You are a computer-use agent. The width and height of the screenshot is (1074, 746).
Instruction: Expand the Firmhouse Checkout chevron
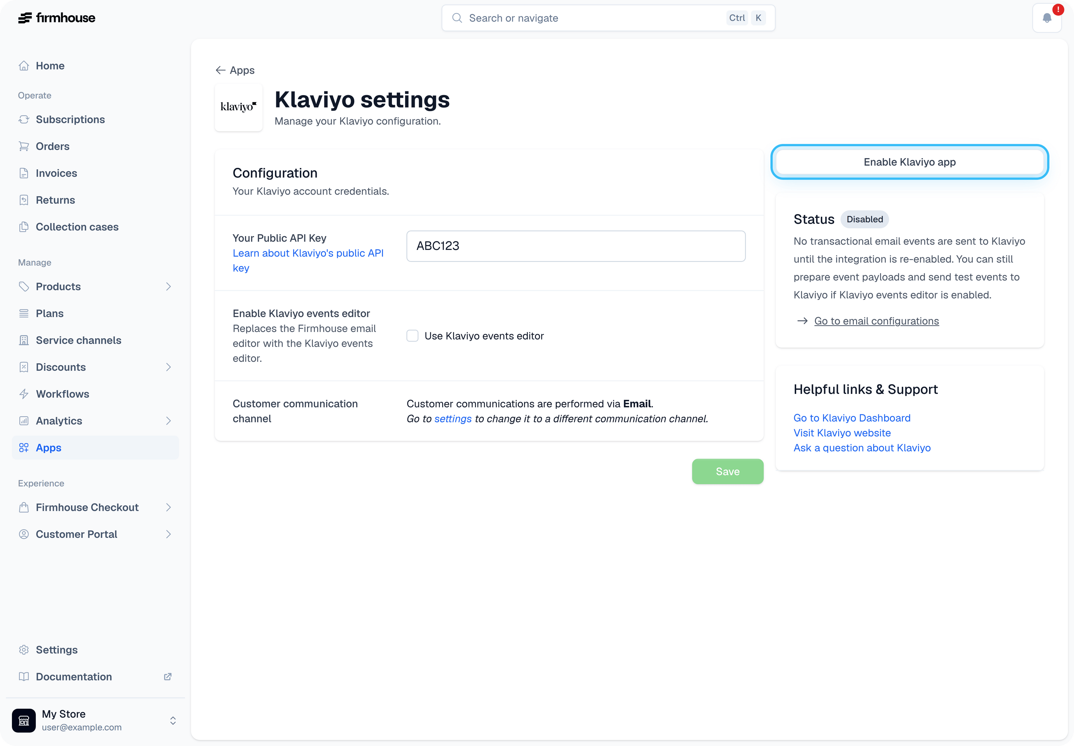click(x=169, y=508)
